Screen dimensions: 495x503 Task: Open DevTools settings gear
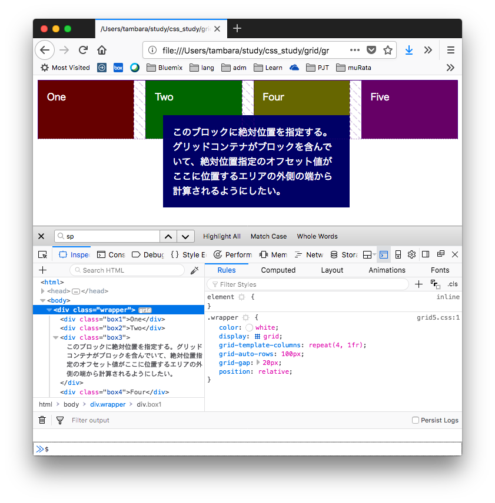coord(411,254)
